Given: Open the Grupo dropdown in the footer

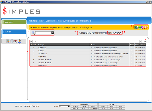Looking at the screenshot, I should pyautogui.click(x=64, y=107).
